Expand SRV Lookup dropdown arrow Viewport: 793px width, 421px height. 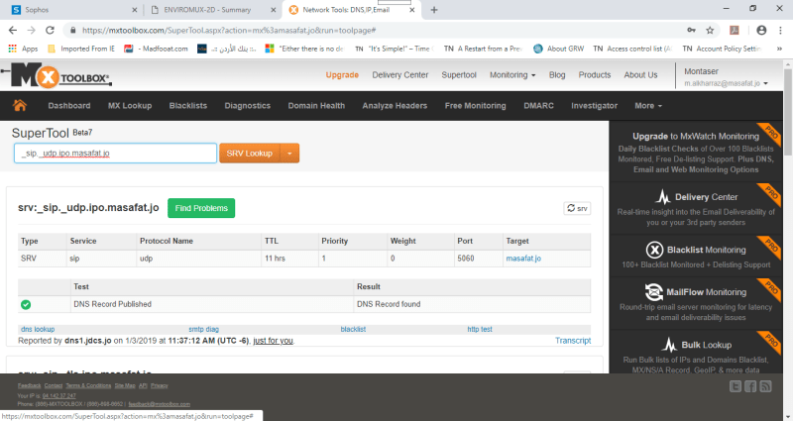(x=289, y=154)
